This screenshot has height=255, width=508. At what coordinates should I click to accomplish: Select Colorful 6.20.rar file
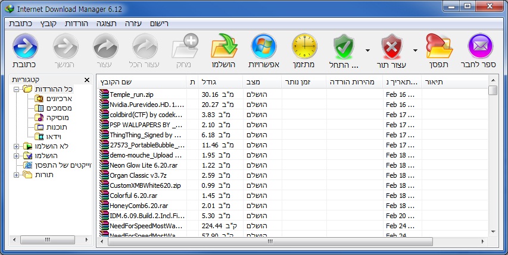(292, 195)
